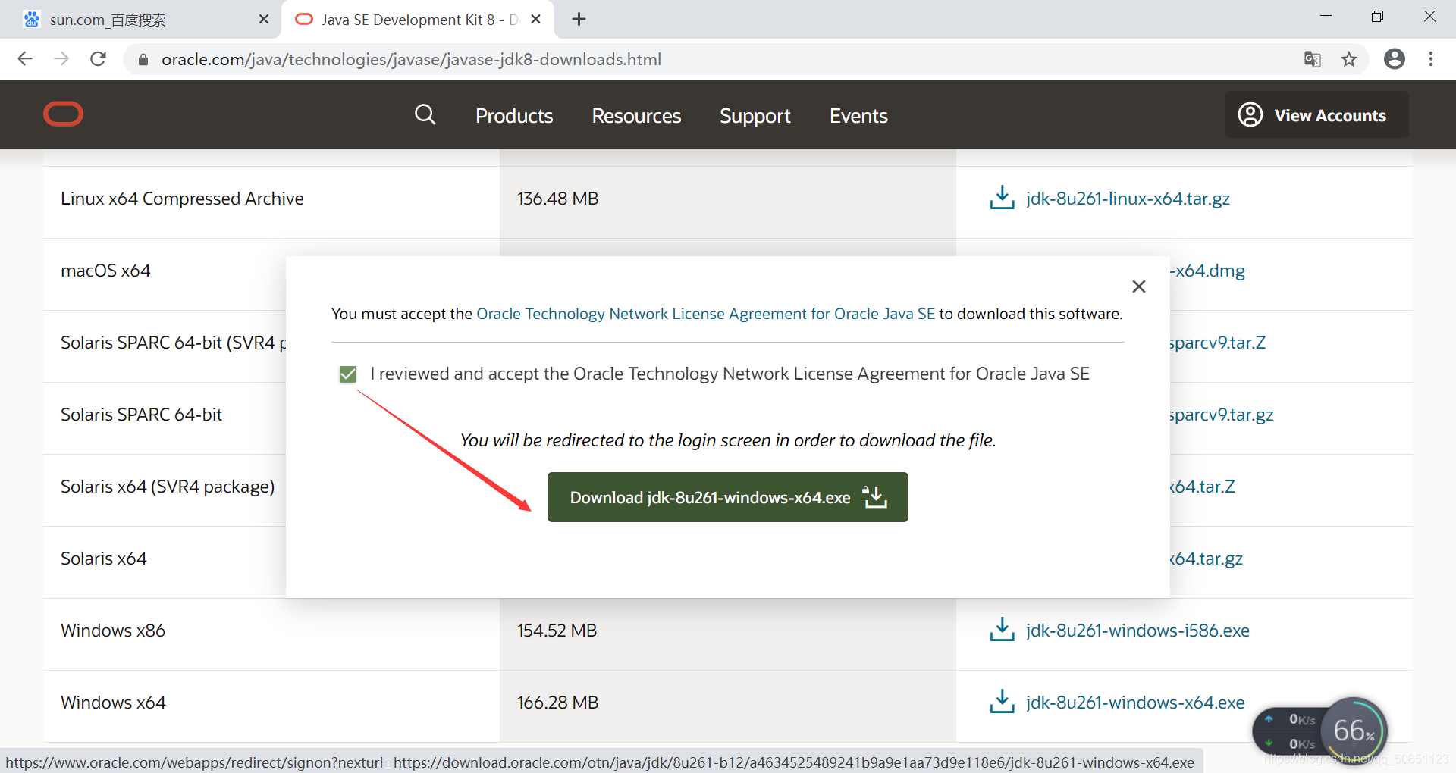Click the Oracle logo in the header

click(63, 114)
